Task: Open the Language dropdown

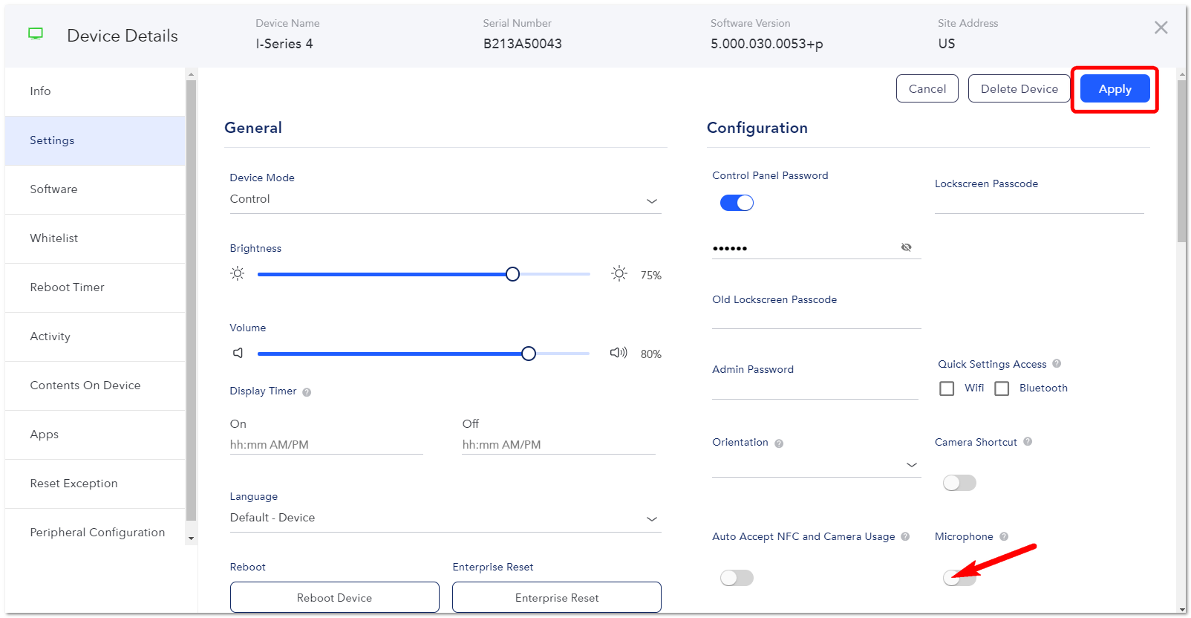Action: click(x=446, y=518)
